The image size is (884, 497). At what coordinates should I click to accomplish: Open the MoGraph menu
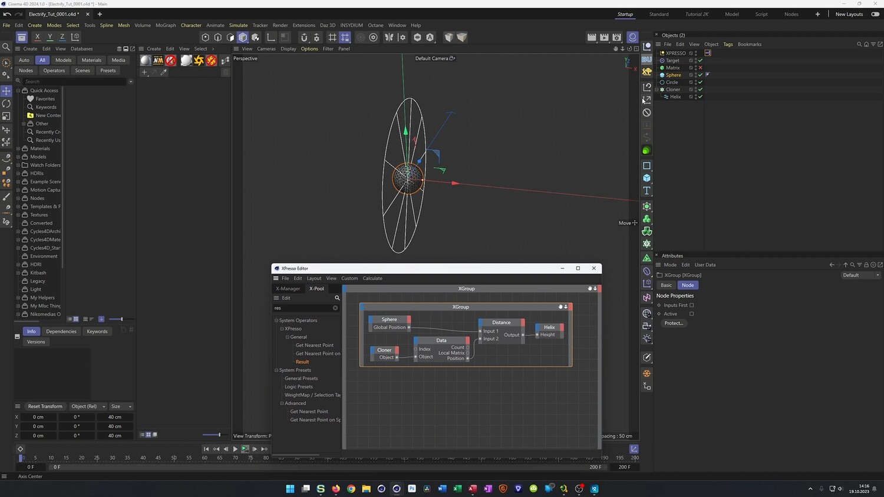pos(166,25)
